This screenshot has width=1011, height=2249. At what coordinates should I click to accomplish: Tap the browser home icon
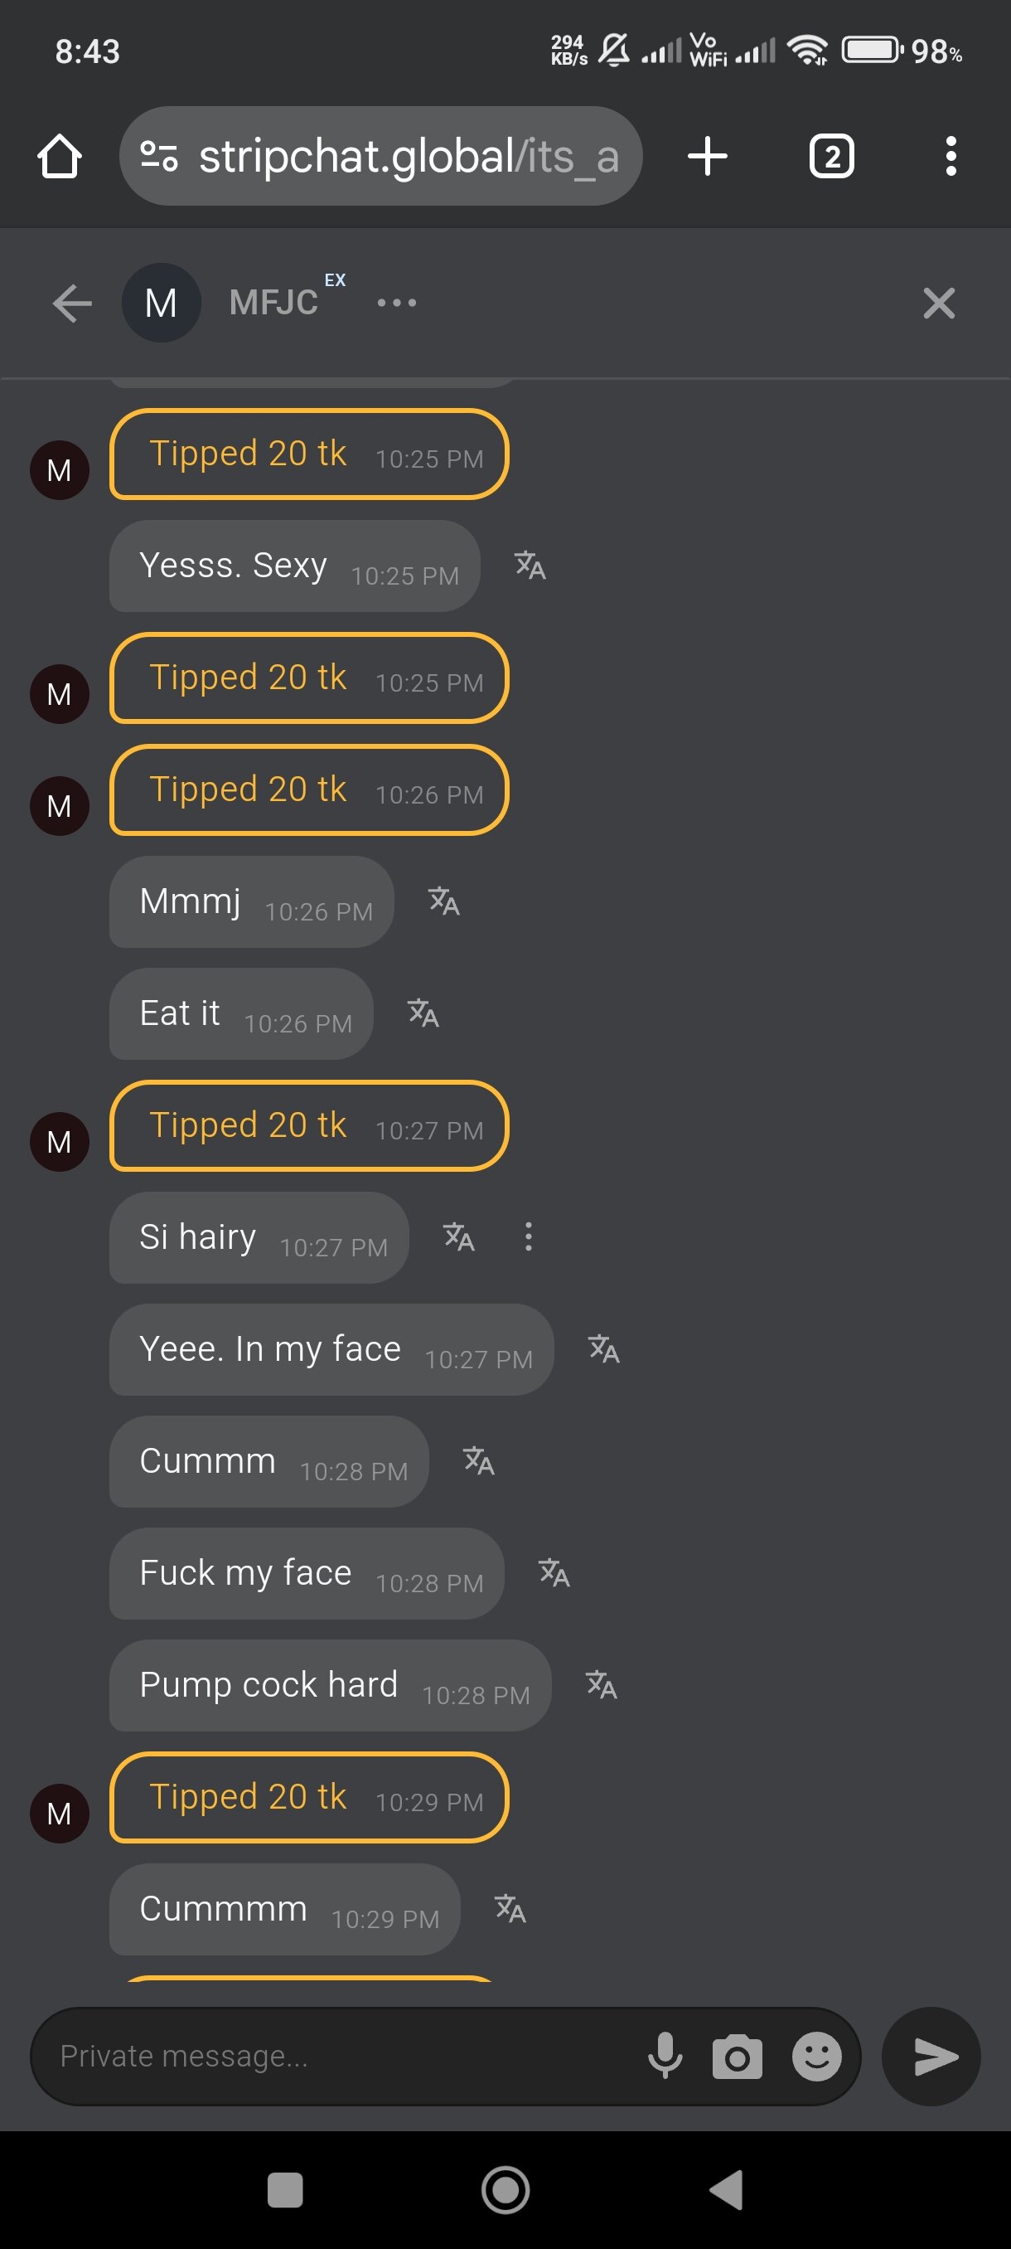pos(60,156)
